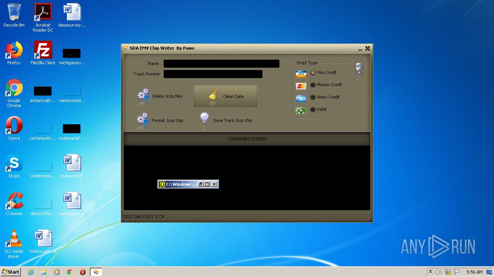Open the Acrobat Reader DC desktop icon
Image resolution: width=494 pixels, height=277 pixels.
pyautogui.click(x=43, y=18)
